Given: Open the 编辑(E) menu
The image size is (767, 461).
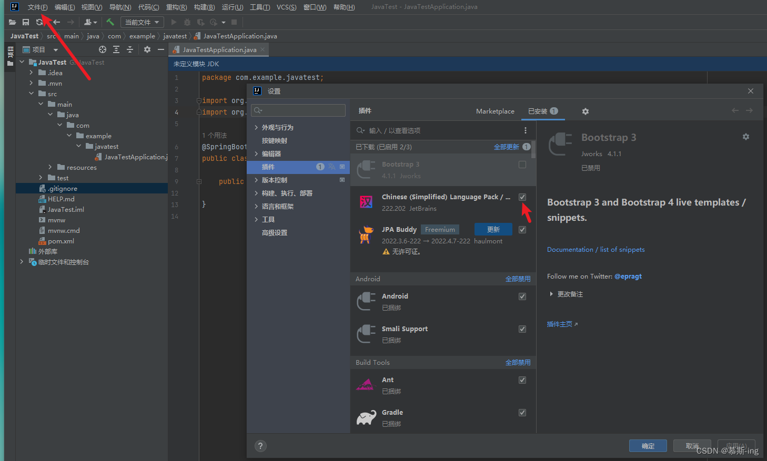Looking at the screenshot, I should tap(65, 7).
